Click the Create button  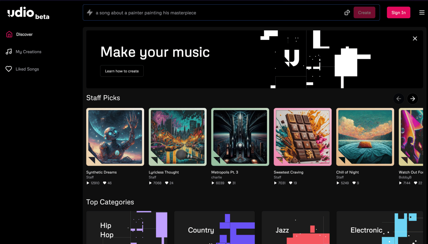coord(364,13)
